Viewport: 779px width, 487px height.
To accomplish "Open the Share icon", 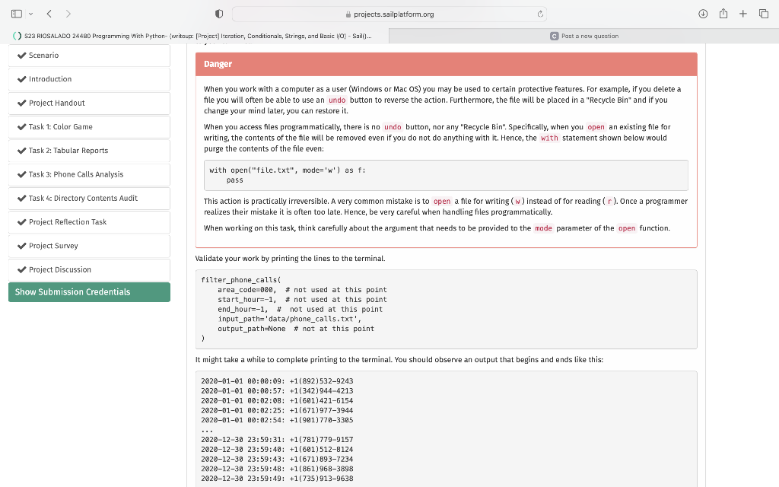I will (723, 13).
